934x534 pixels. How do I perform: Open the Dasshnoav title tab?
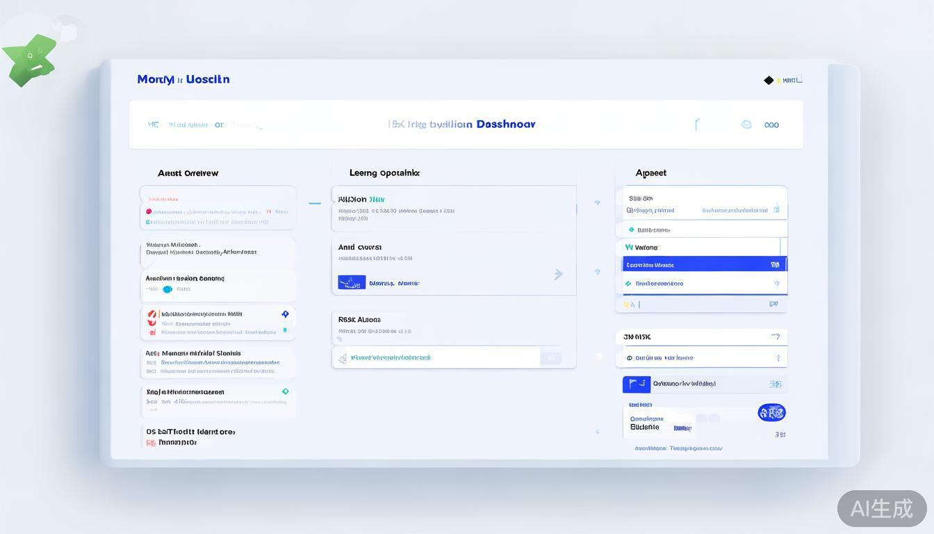pyautogui.click(x=505, y=124)
